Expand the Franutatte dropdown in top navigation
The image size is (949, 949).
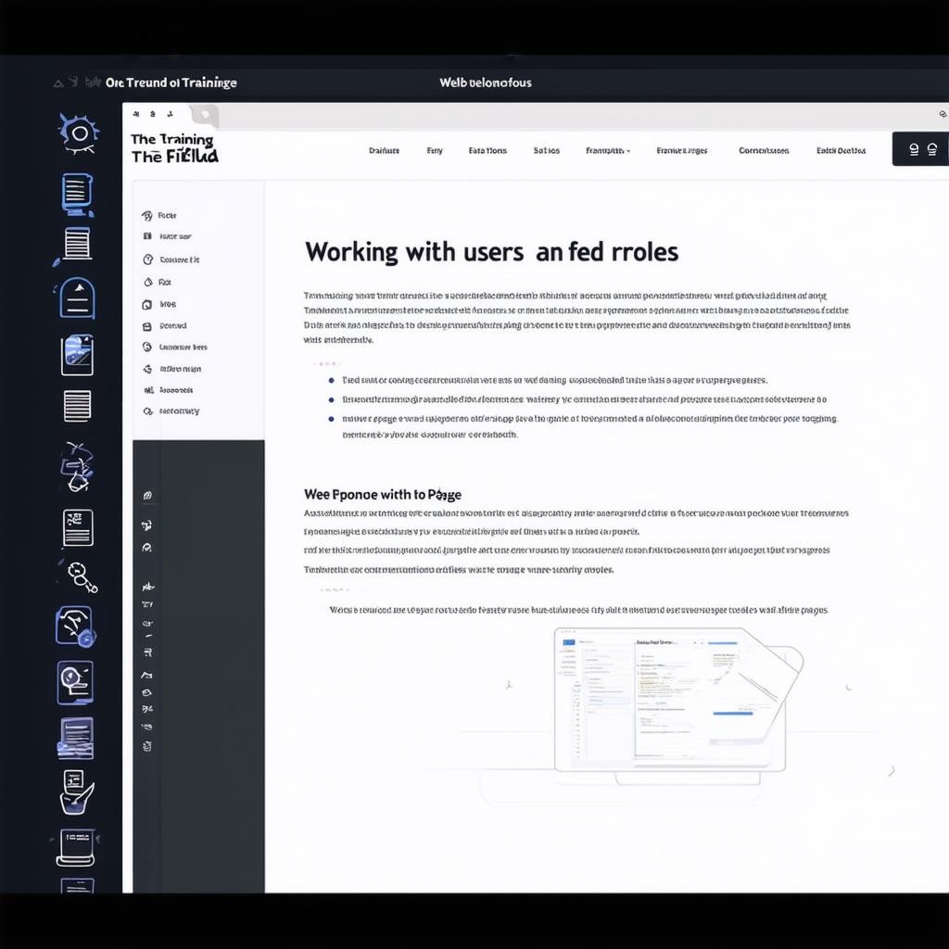pos(608,150)
